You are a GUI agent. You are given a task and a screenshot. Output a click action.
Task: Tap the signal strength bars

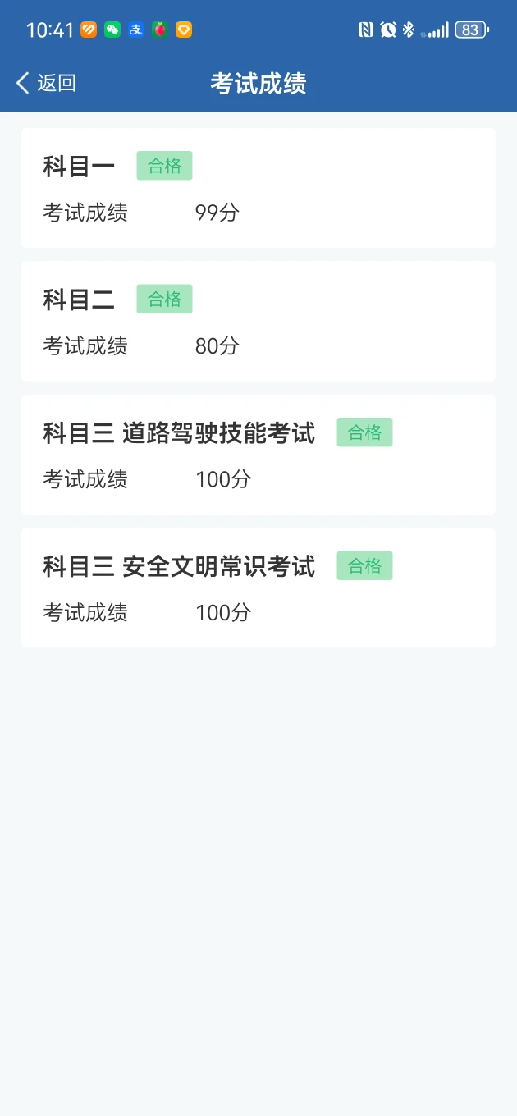(438, 31)
